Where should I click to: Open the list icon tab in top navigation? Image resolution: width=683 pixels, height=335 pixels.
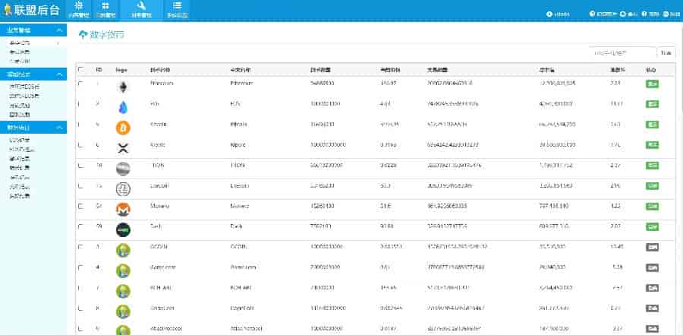point(178,10)
